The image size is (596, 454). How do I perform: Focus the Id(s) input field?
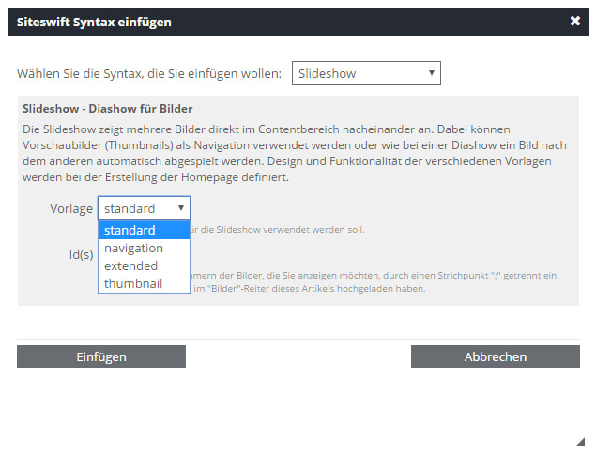pyautogui.click(x=191, y=254)
